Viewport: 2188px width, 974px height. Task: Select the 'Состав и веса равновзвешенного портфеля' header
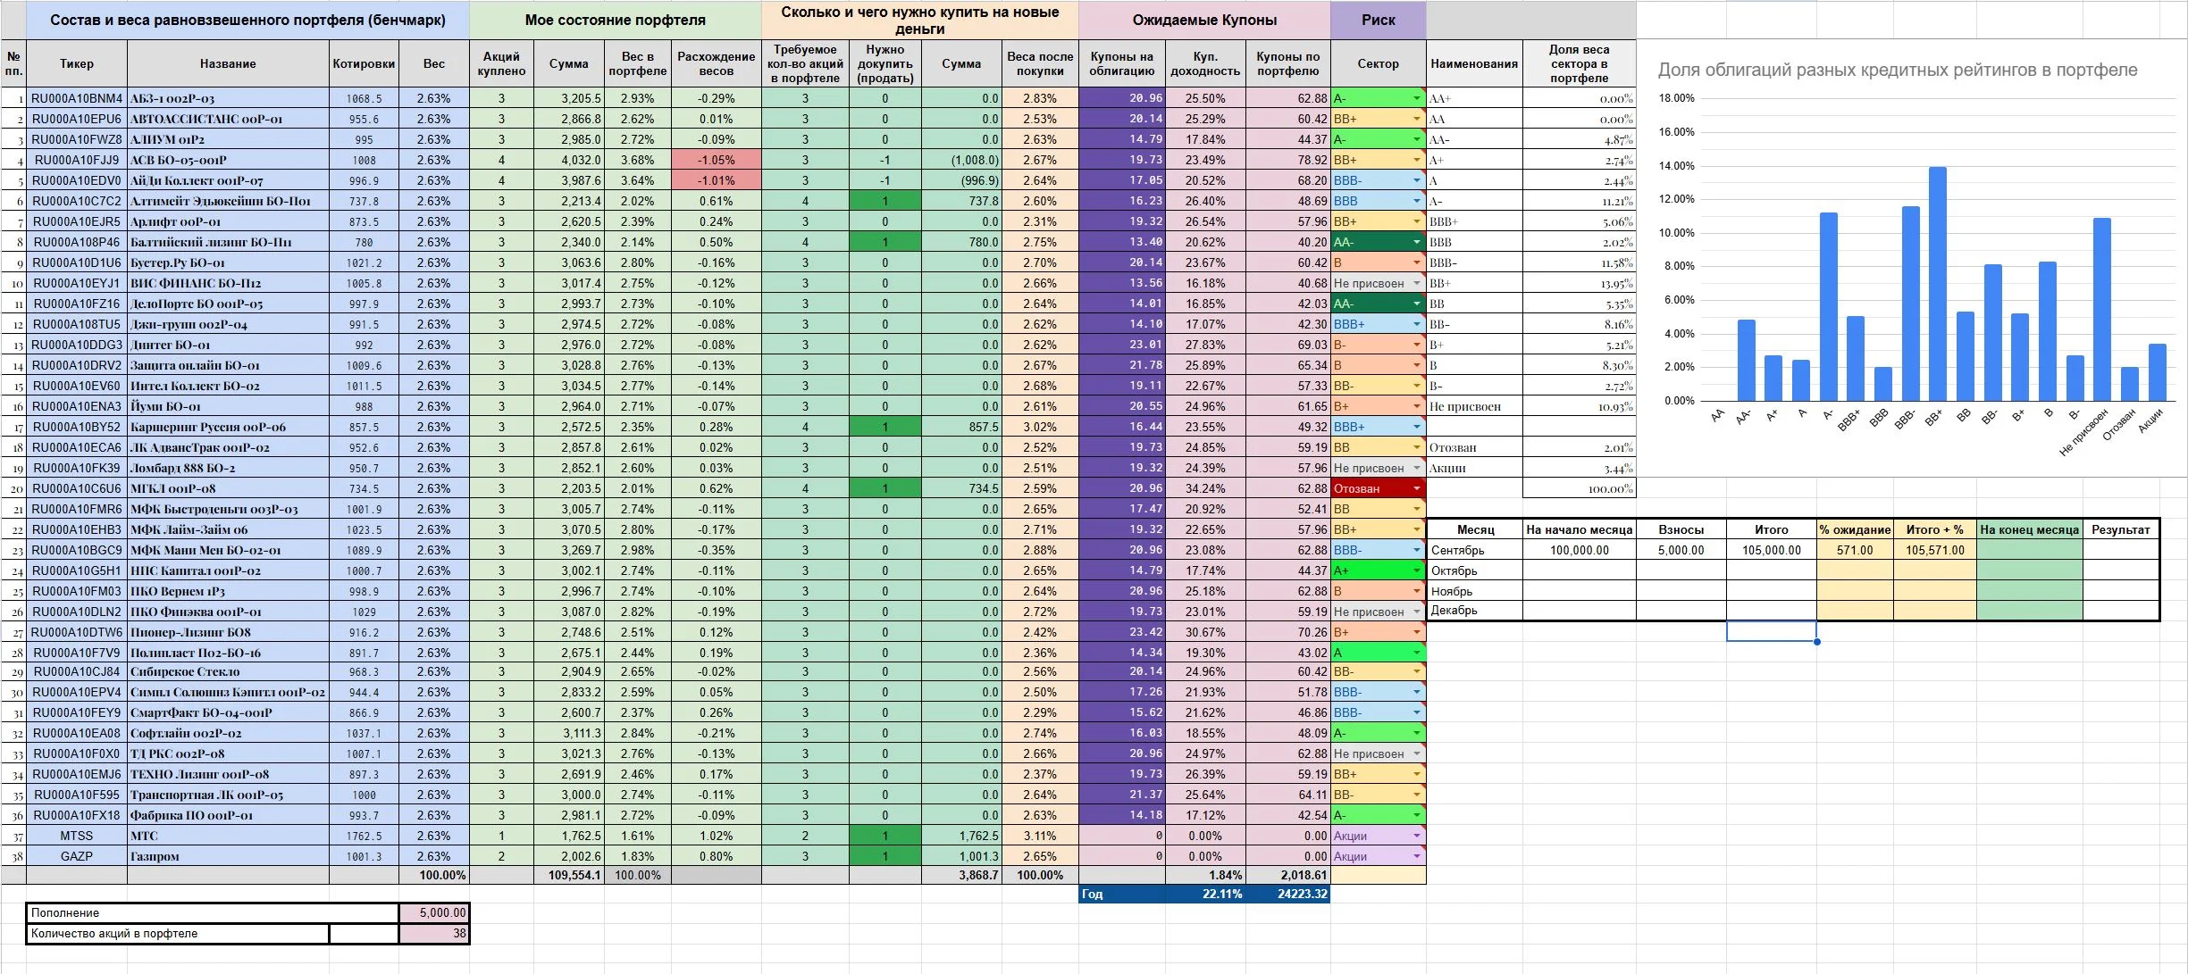pos(247,20)
